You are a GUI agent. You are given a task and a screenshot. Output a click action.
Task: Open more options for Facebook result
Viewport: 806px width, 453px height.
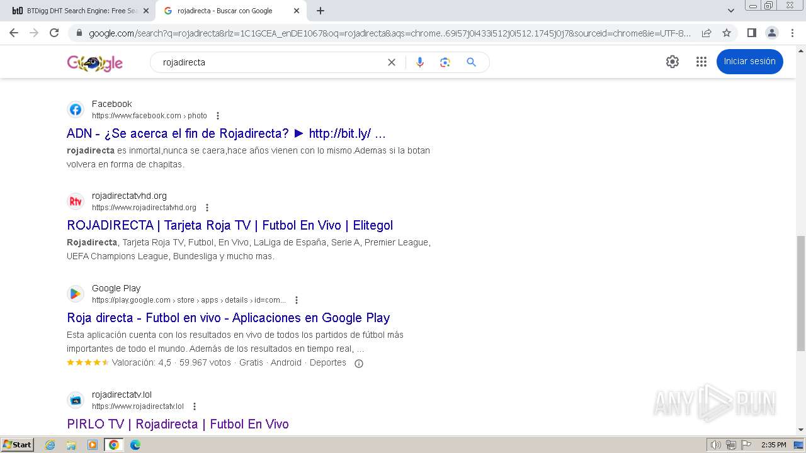click(x=218, y=116)
